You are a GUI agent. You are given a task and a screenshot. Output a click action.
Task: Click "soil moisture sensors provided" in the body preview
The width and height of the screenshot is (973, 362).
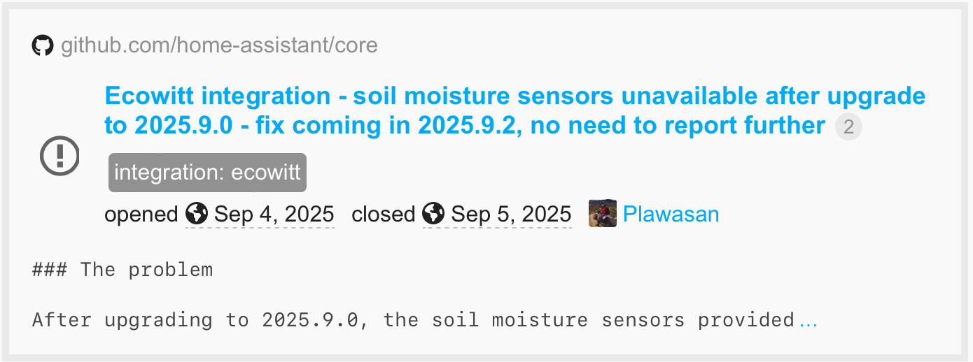click(606, 321)
